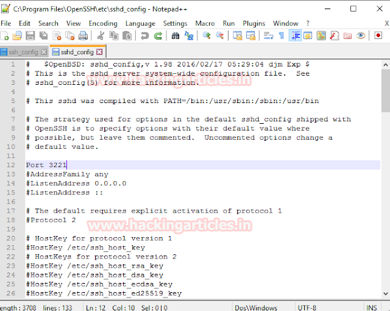The width and height of the screenshot is (390, 311).
Task: Click the scrollbar up arrow
Action: coord(385,65)
